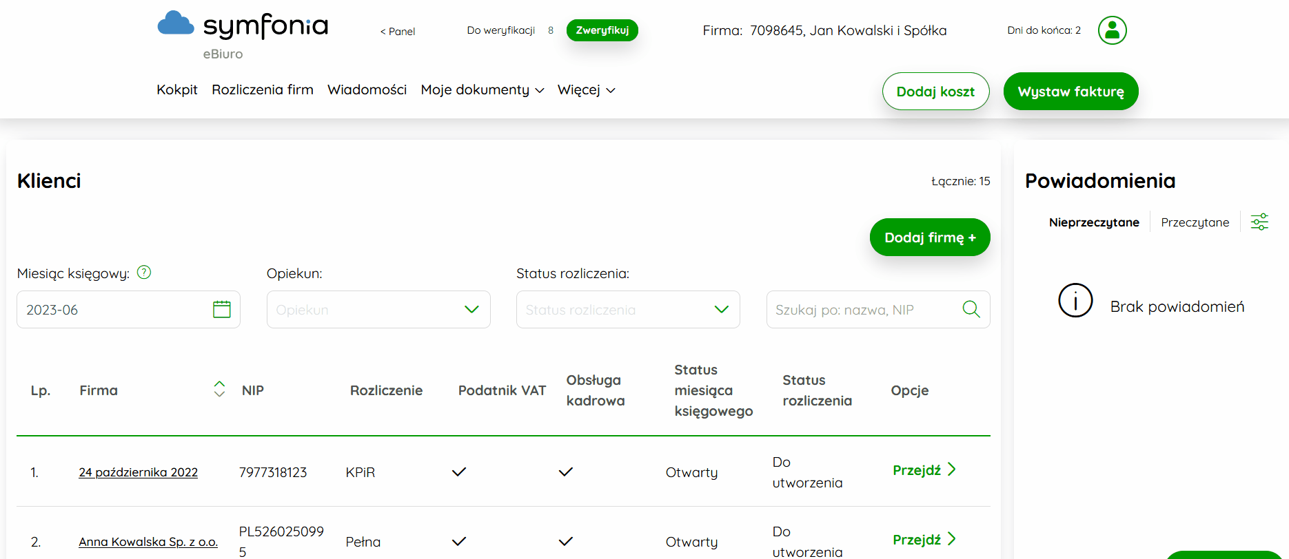Viewport: 1289px width, 559px height.
Task: Click the Firma: 7098645, Jan Kowalski i Spółka text
Action: (x=824, y=30)
